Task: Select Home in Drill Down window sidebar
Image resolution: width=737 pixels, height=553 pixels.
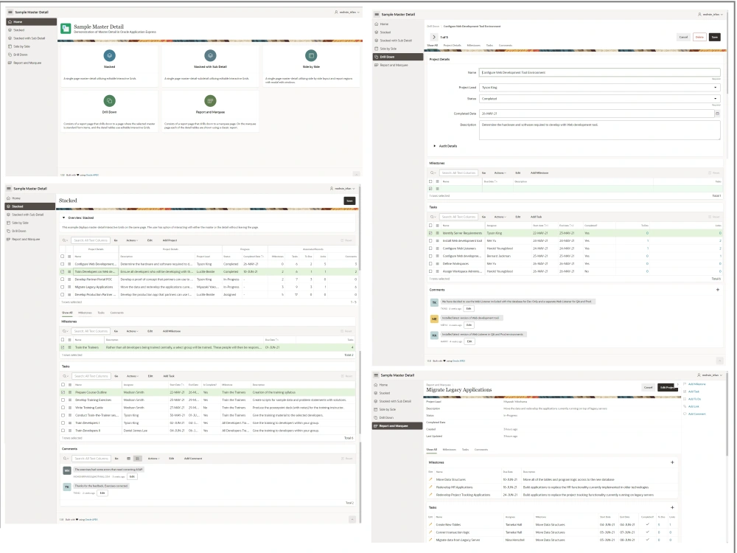Action: pos(384,24)
